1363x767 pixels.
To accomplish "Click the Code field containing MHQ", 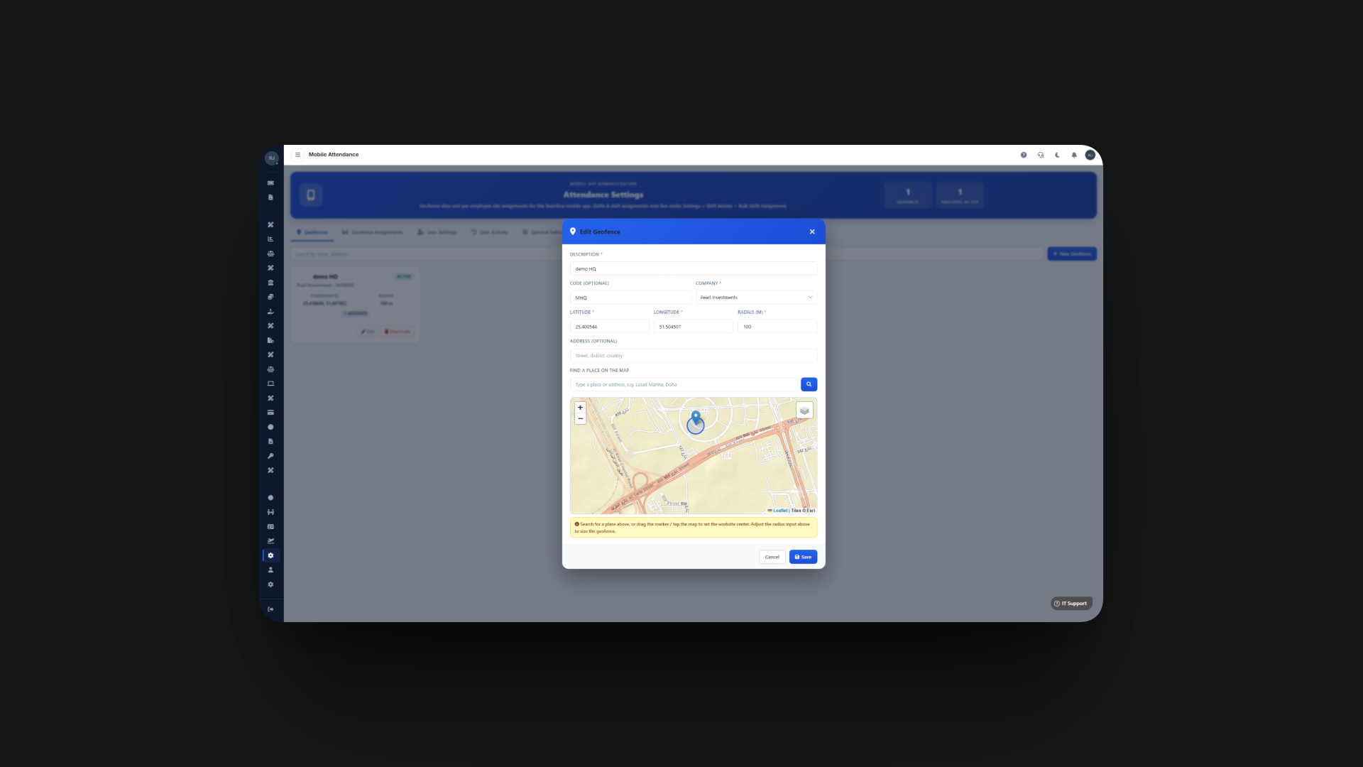I will tap(630, 298).
